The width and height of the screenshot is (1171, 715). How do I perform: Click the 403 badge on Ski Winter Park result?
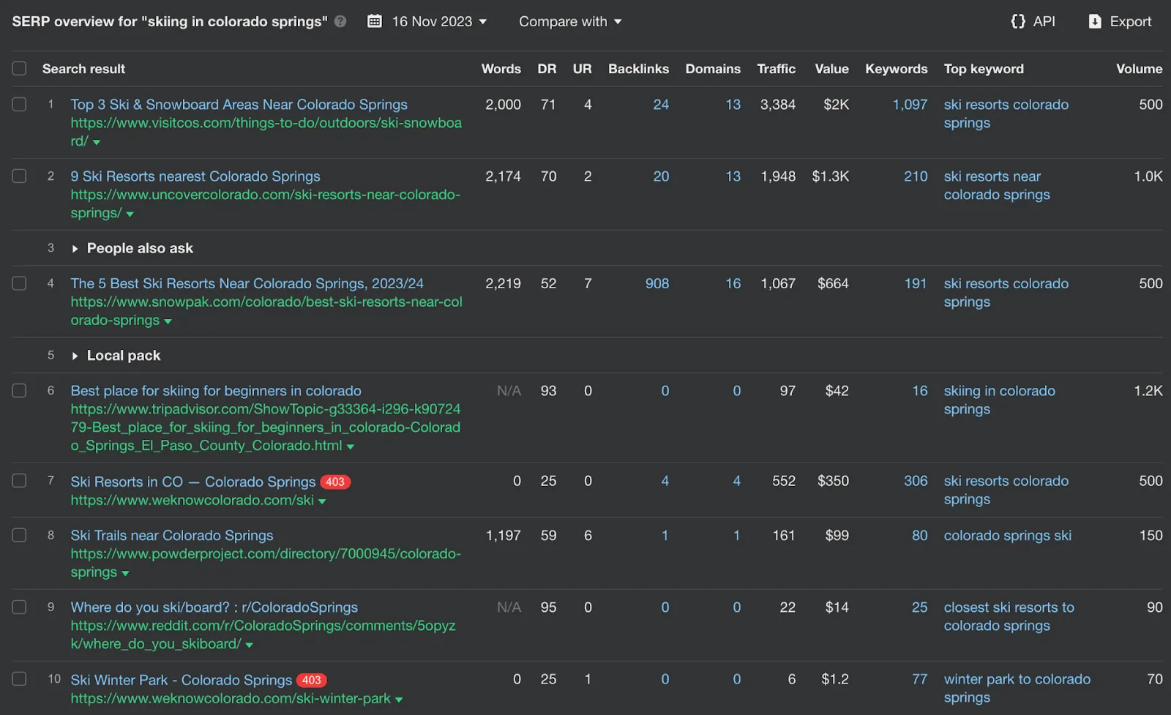tap(311, 680)
